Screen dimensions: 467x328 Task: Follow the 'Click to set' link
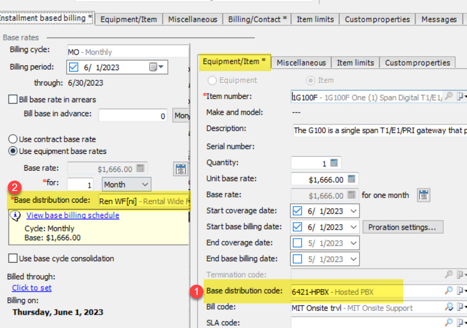tap(32, 288)
